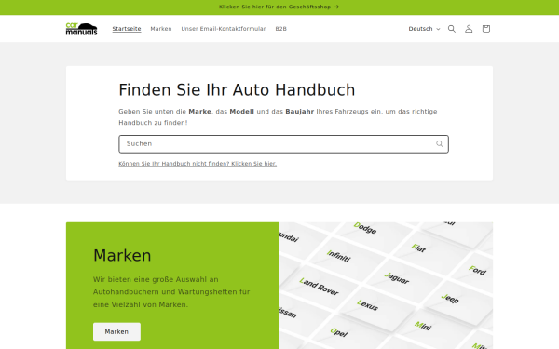The image size is (559, 349).
Task: Open the header search magnifier icon
Action: click(x=451, y=29)
